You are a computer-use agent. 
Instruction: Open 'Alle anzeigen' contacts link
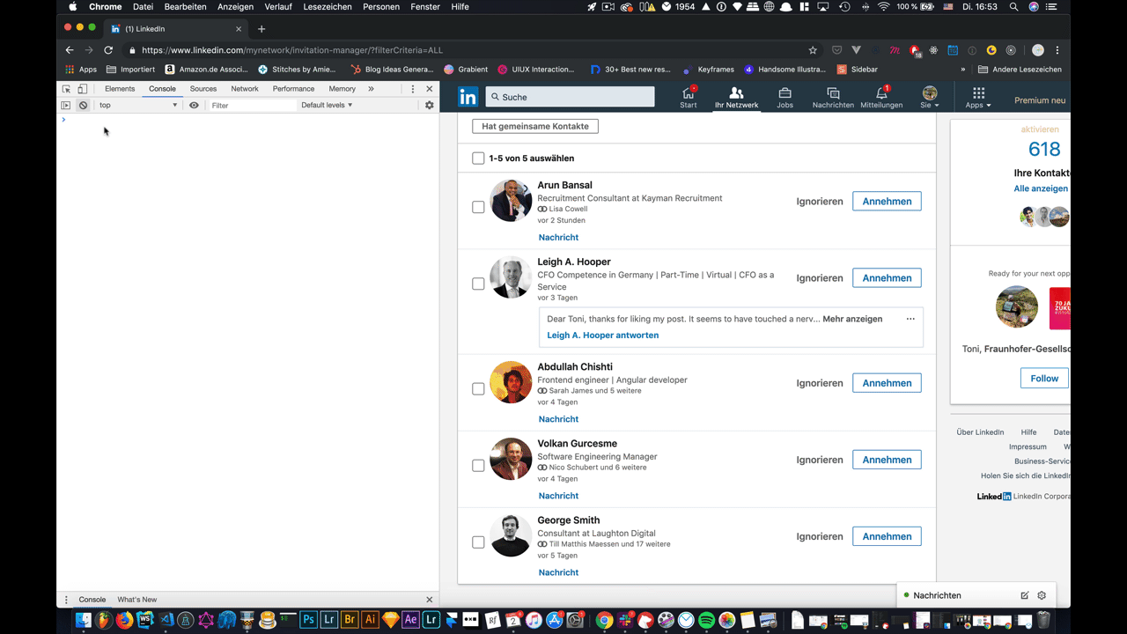1042,188
